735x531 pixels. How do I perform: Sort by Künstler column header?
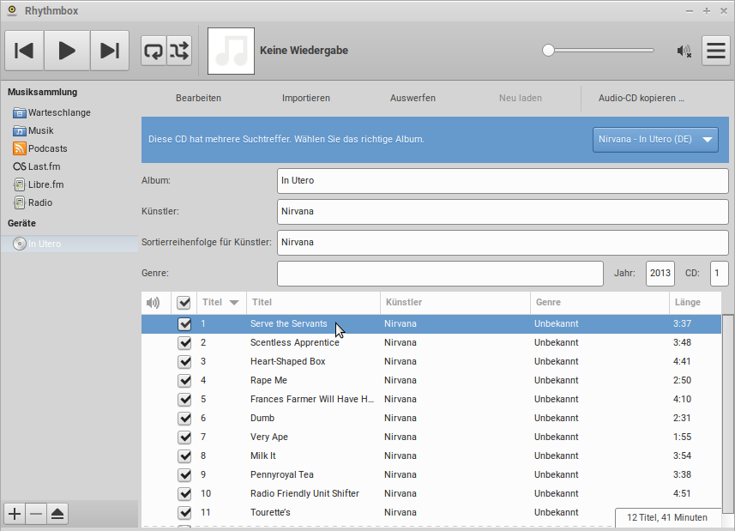pos(455,302)
